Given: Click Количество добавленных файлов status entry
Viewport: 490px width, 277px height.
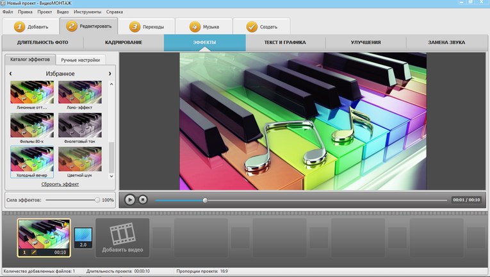Looking at the screenshot, I should point(39,271).
